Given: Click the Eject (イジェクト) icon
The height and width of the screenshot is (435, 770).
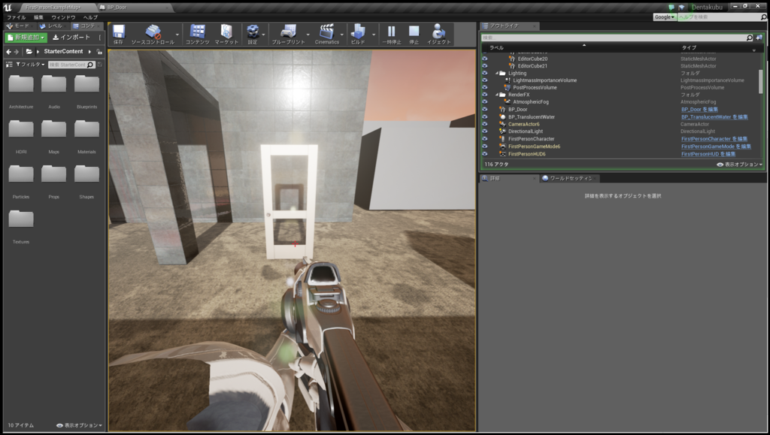Looking at the screenshot, I should point(438,32).
